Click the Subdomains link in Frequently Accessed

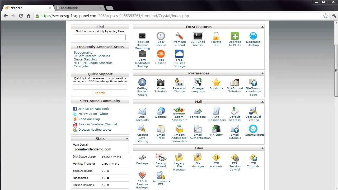[83, 53]
